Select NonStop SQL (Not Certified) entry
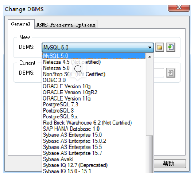The width and height of the screenshot is (194, 184). (93, 74)
